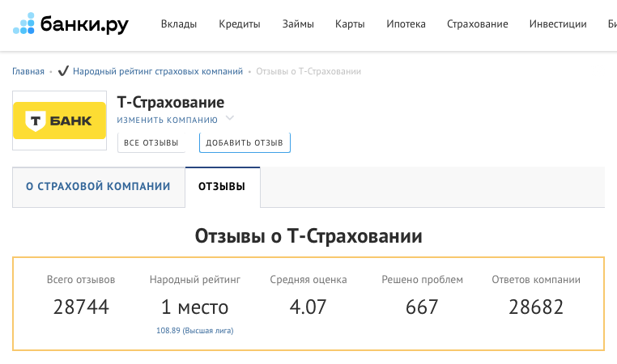
Task: Open the Страхование menu
Action: (477, 24)
